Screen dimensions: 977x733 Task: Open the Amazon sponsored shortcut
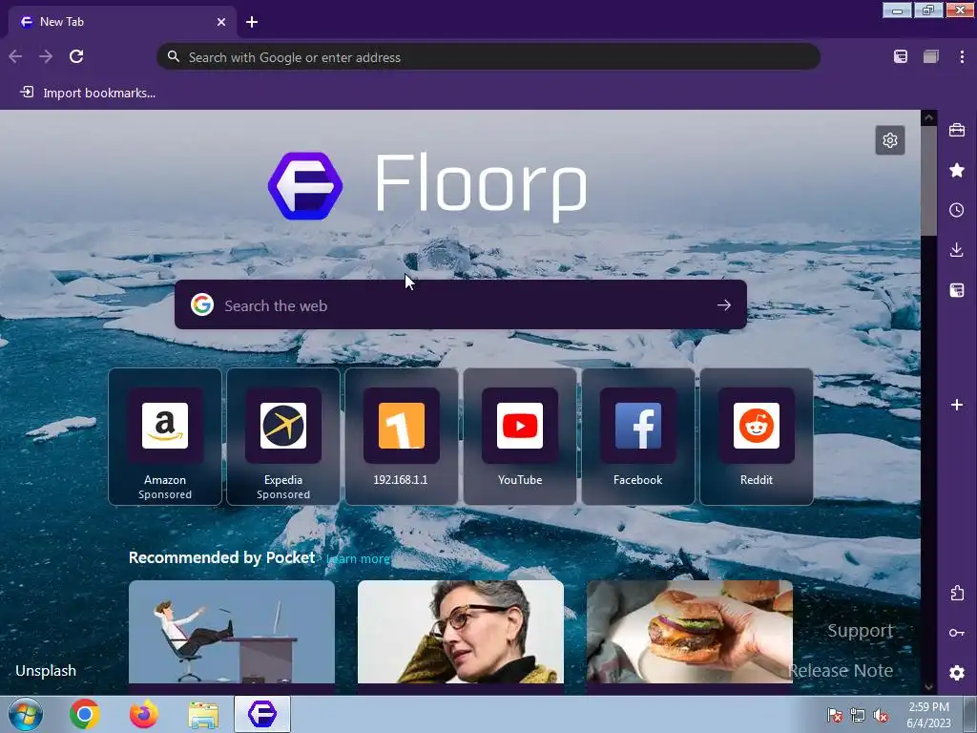[165, 436]
